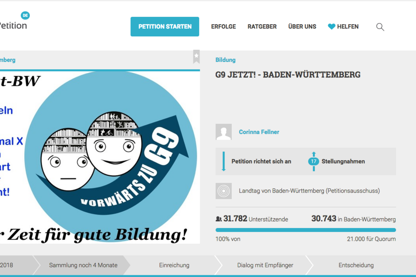Viewport: 416px width, 277px height.
Task: Select the Bildung category link
Action: pyautogui.click(x=225, y=60)
